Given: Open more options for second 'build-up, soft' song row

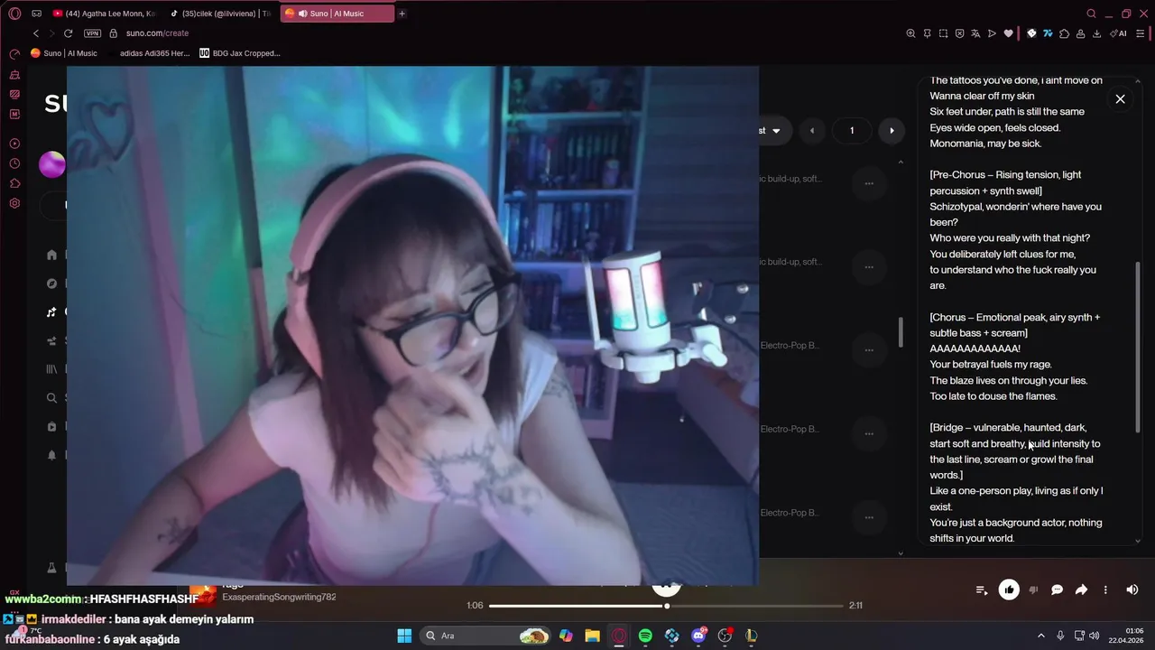Looking at the screenshot, I should pyautogui.click(x=869, y=267).
